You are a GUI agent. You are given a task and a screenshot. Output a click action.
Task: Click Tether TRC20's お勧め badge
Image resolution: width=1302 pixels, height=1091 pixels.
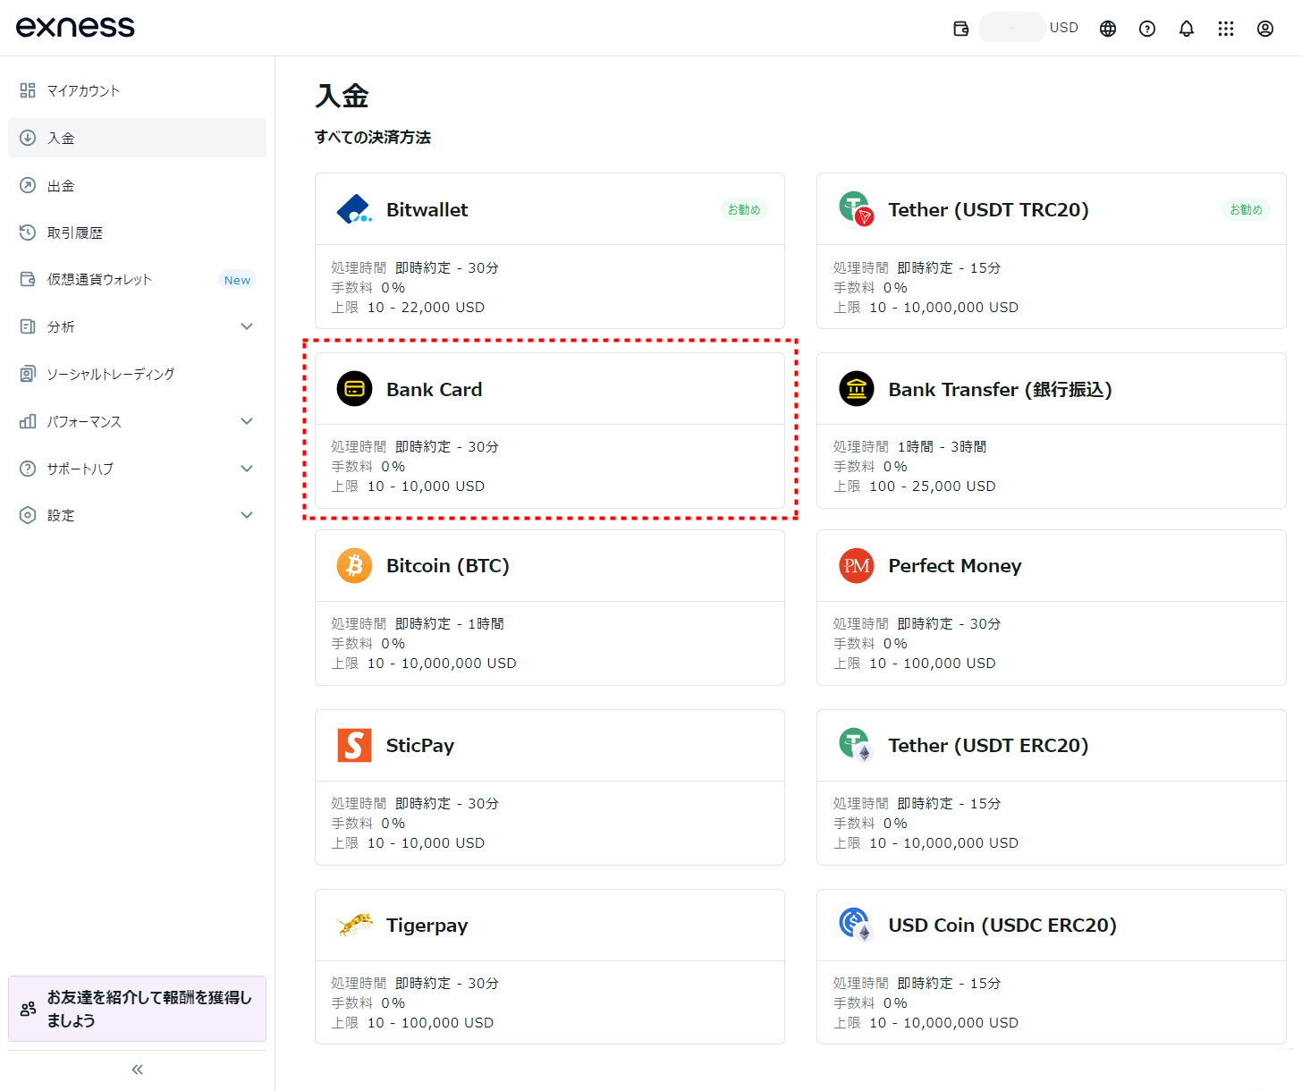pos(1246,209)
